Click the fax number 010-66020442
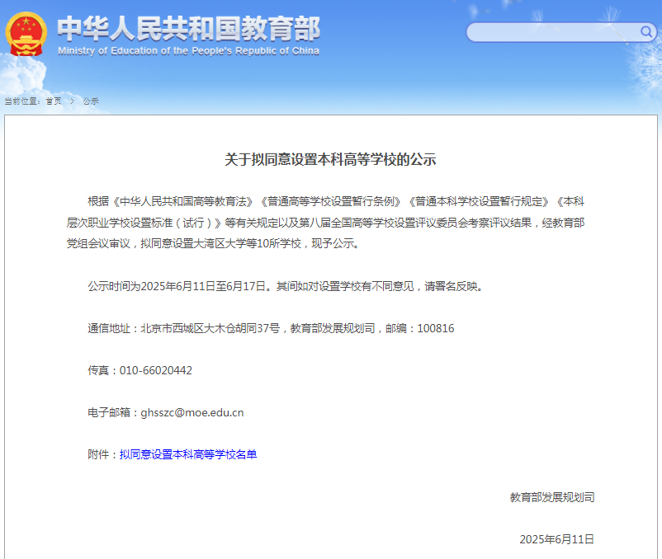The height and width of the screenshot is (559, 662). (156, 370)
